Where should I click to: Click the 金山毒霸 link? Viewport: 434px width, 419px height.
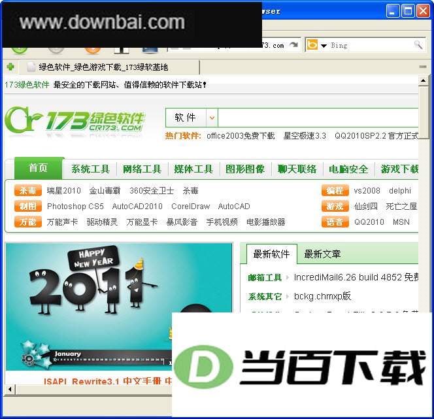coord(105,191)
